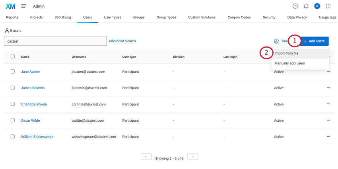Open actions menu for Charlotte Bronte

[328, 104]
